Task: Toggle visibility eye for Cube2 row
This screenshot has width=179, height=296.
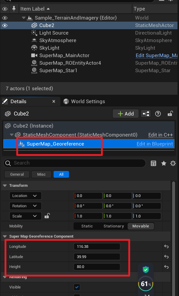Action: 5,25
